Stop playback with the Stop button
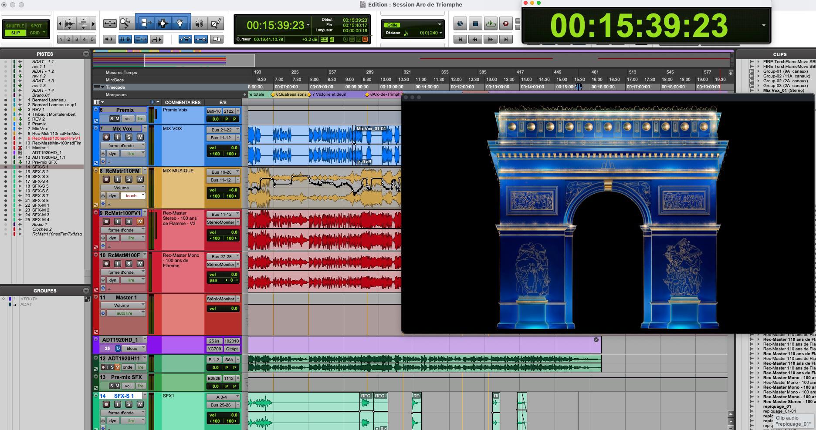Viewport: 816px width, 430px height. [476, 24]
